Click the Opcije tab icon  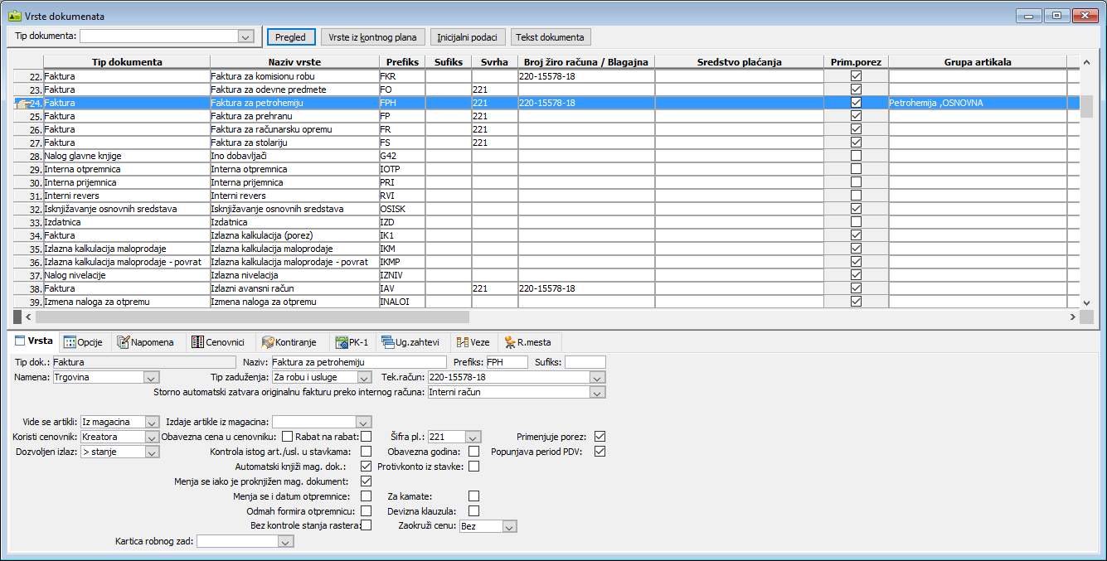click(70, 342)
